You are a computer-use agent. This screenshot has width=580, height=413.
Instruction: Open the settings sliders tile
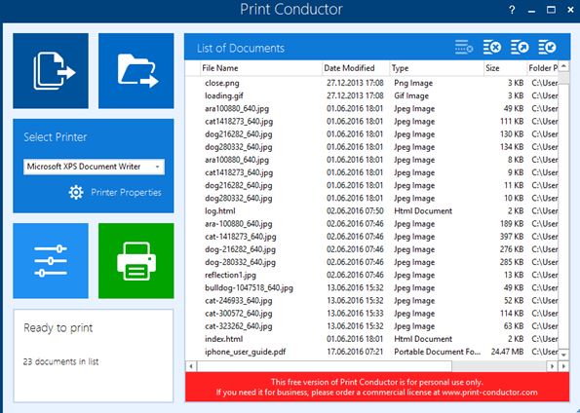(51, 261)
